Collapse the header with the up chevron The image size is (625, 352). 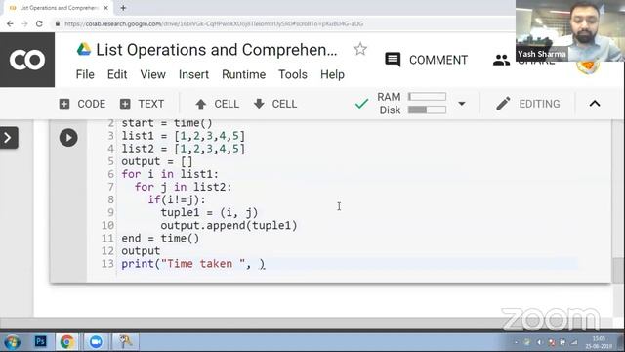[x=595, y=104]
